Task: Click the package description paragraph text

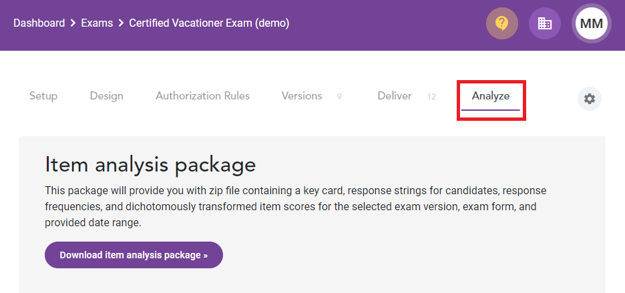Action: point(295,207)
